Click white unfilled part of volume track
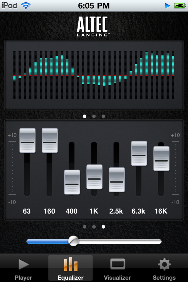188x282 pixels. (x=120, y=241)
